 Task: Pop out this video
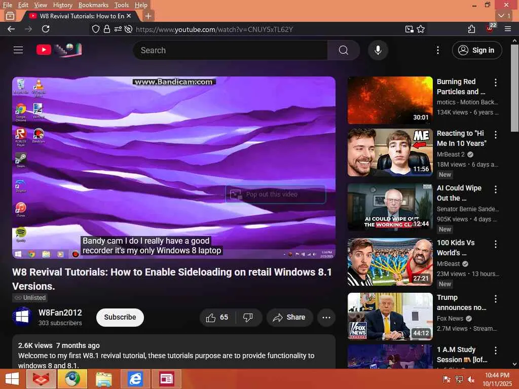(x=275, y=194)
